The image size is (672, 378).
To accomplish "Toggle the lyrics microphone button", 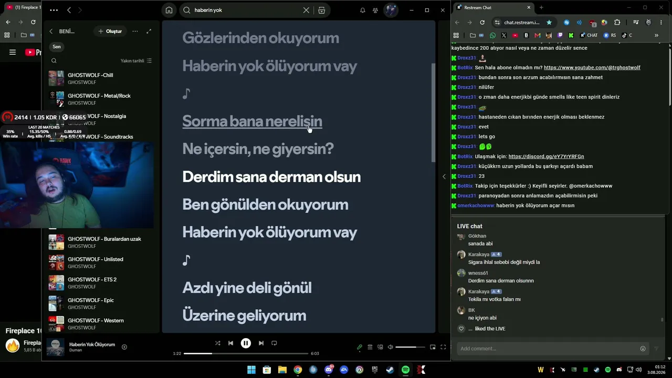I will pyautogui.click(x=360, y=347).
